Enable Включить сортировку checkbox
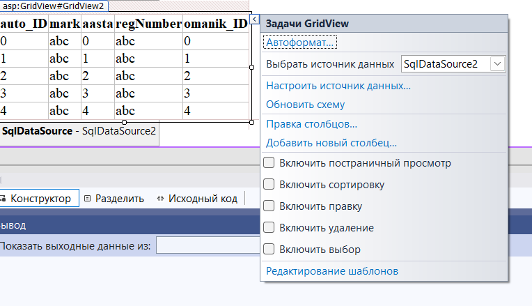Screen dimensions: 532x306 269,185
